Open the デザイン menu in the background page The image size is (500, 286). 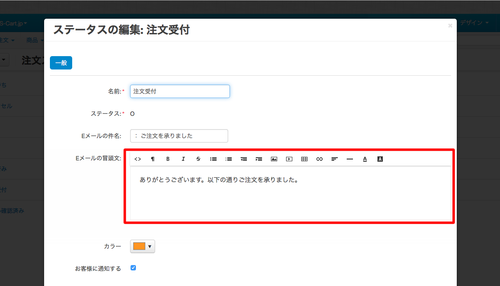[x=474, y=23]
